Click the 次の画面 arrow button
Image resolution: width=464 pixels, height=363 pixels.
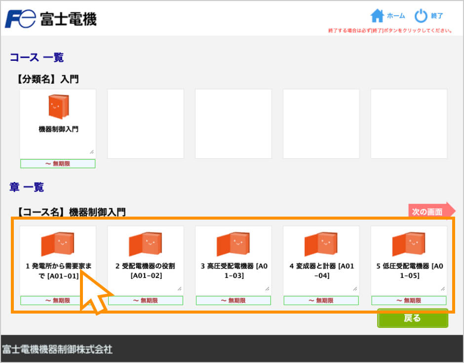point(431,212)
